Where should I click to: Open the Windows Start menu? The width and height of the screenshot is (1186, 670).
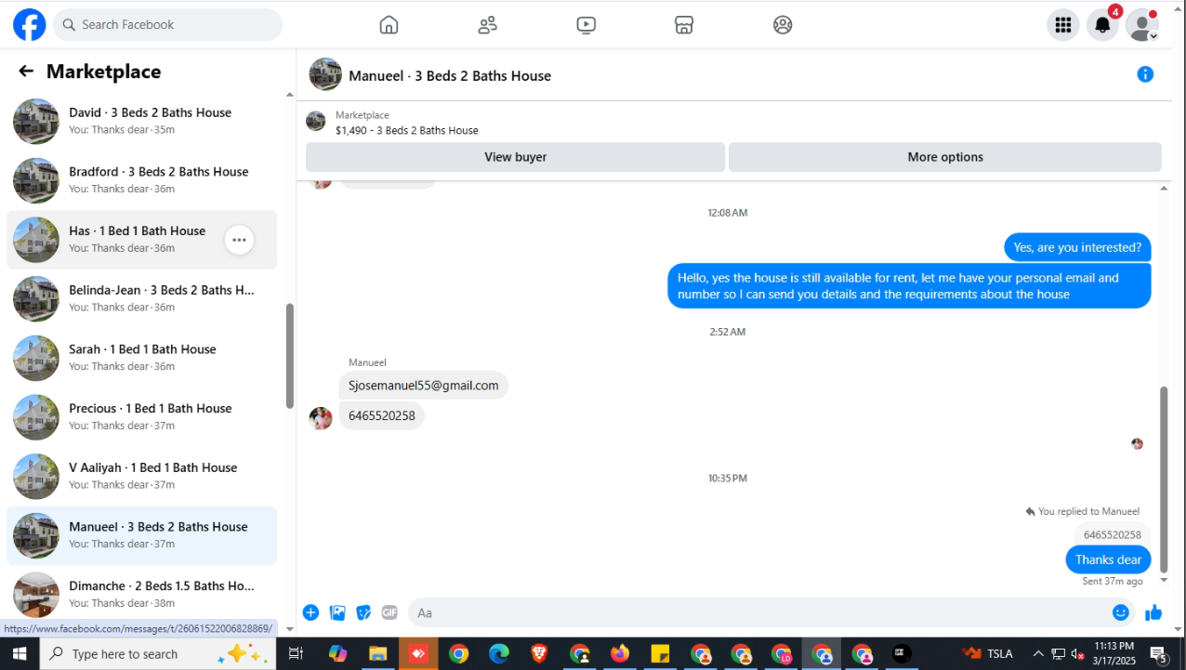[x=20, y=654]
